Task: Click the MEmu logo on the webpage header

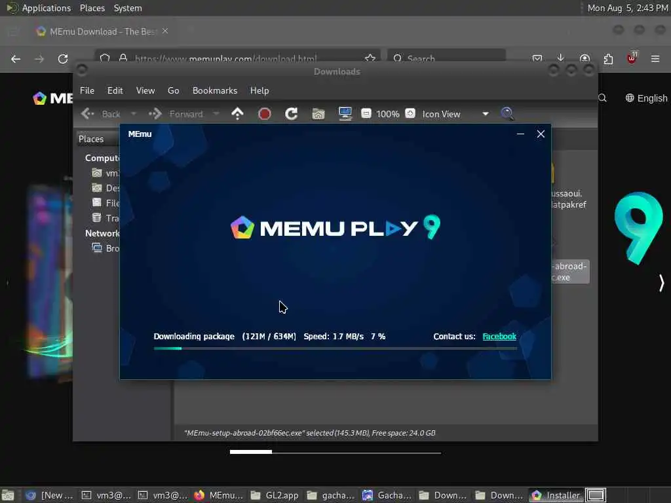Action: [x=52, y=98]
